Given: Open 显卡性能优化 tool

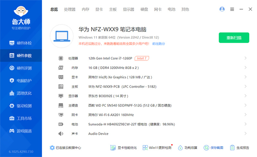Looking at the screenshot, I should pos(124,148).
